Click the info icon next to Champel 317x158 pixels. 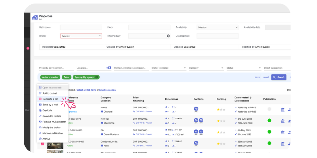point(102,111)
